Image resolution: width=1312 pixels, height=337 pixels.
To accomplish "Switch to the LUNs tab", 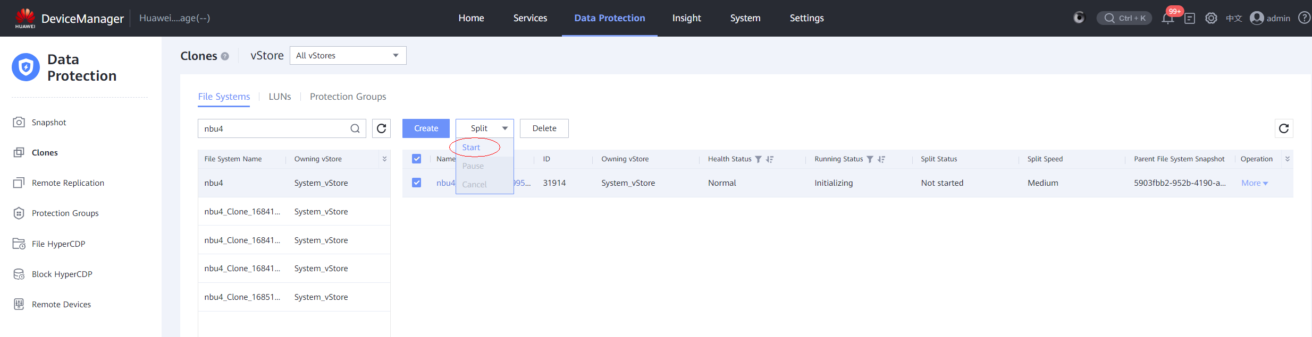I will [280, 97].
